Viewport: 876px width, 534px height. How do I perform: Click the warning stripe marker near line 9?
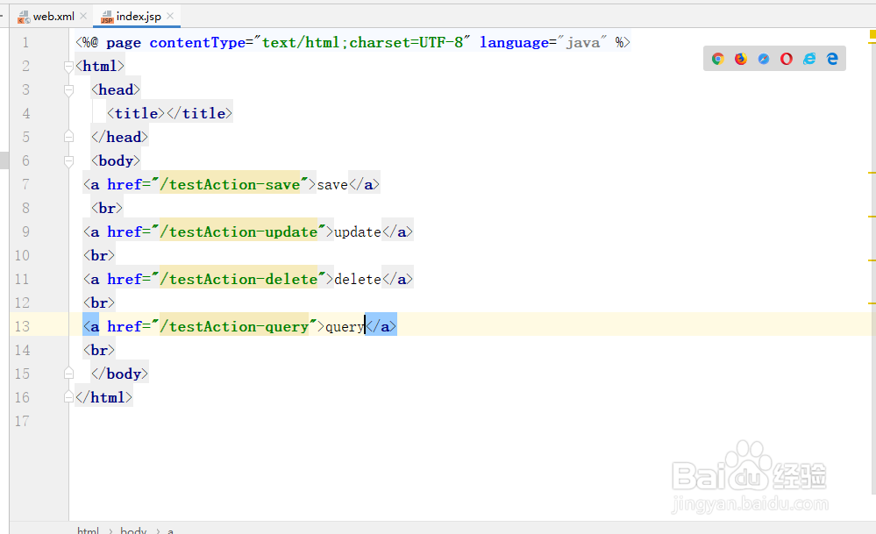click(872, 217)
